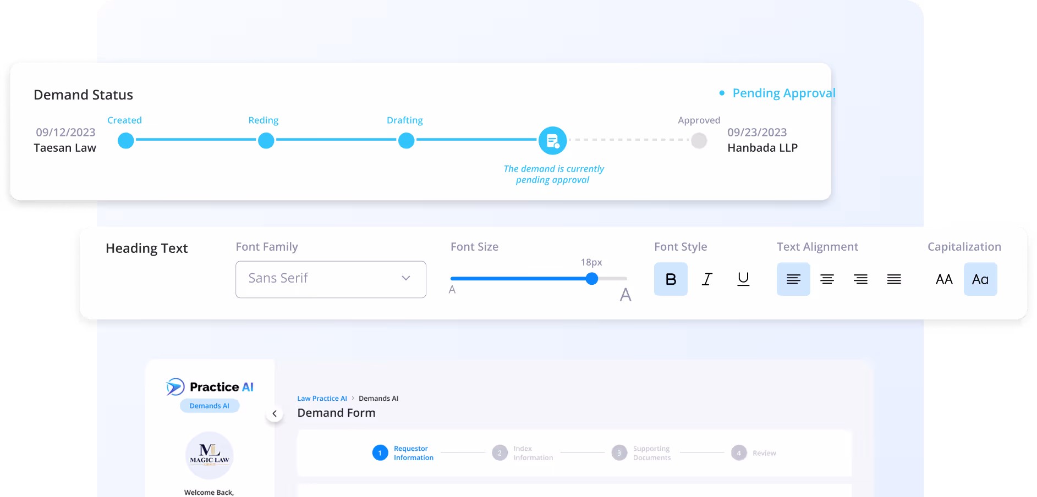Click the Pending Approval status link
Viewport: 1037px width, 497px height.
point(783,93)
